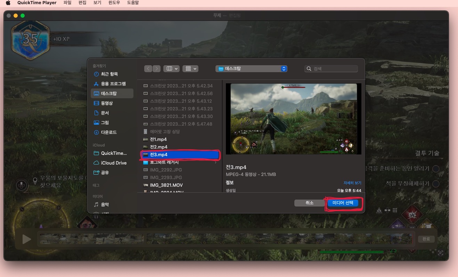Go back with the left chevron button
Screen dimensions: 458x277
tap(148, 69)
